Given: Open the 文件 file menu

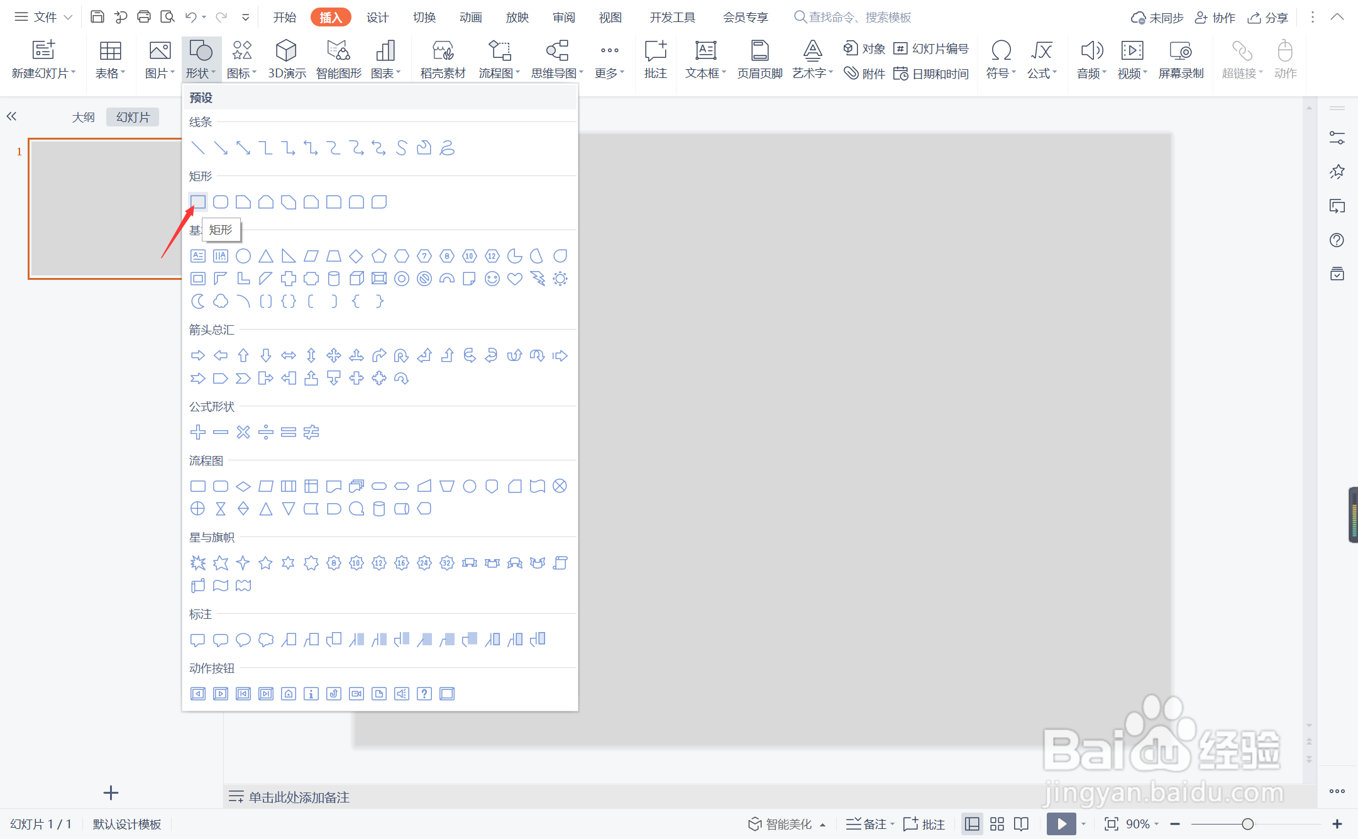Looking at the screenshot, I should coord(43,17).
